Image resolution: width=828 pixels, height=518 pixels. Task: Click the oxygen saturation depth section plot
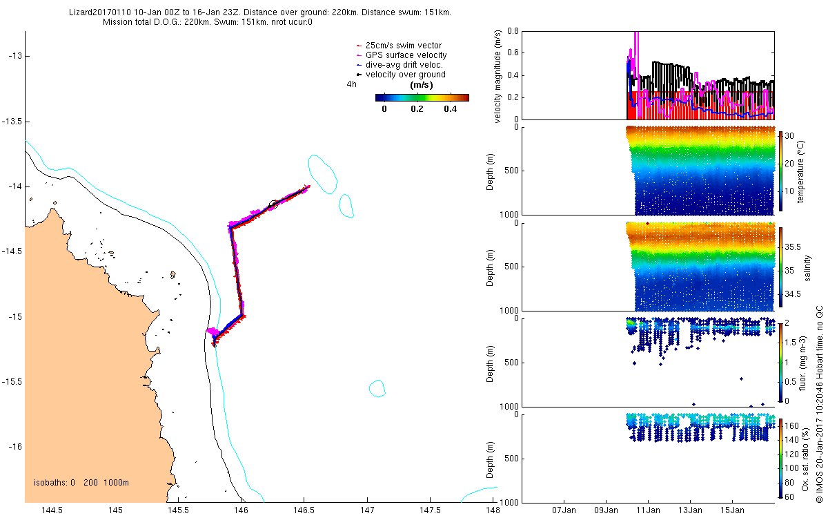tap(648, 458)
